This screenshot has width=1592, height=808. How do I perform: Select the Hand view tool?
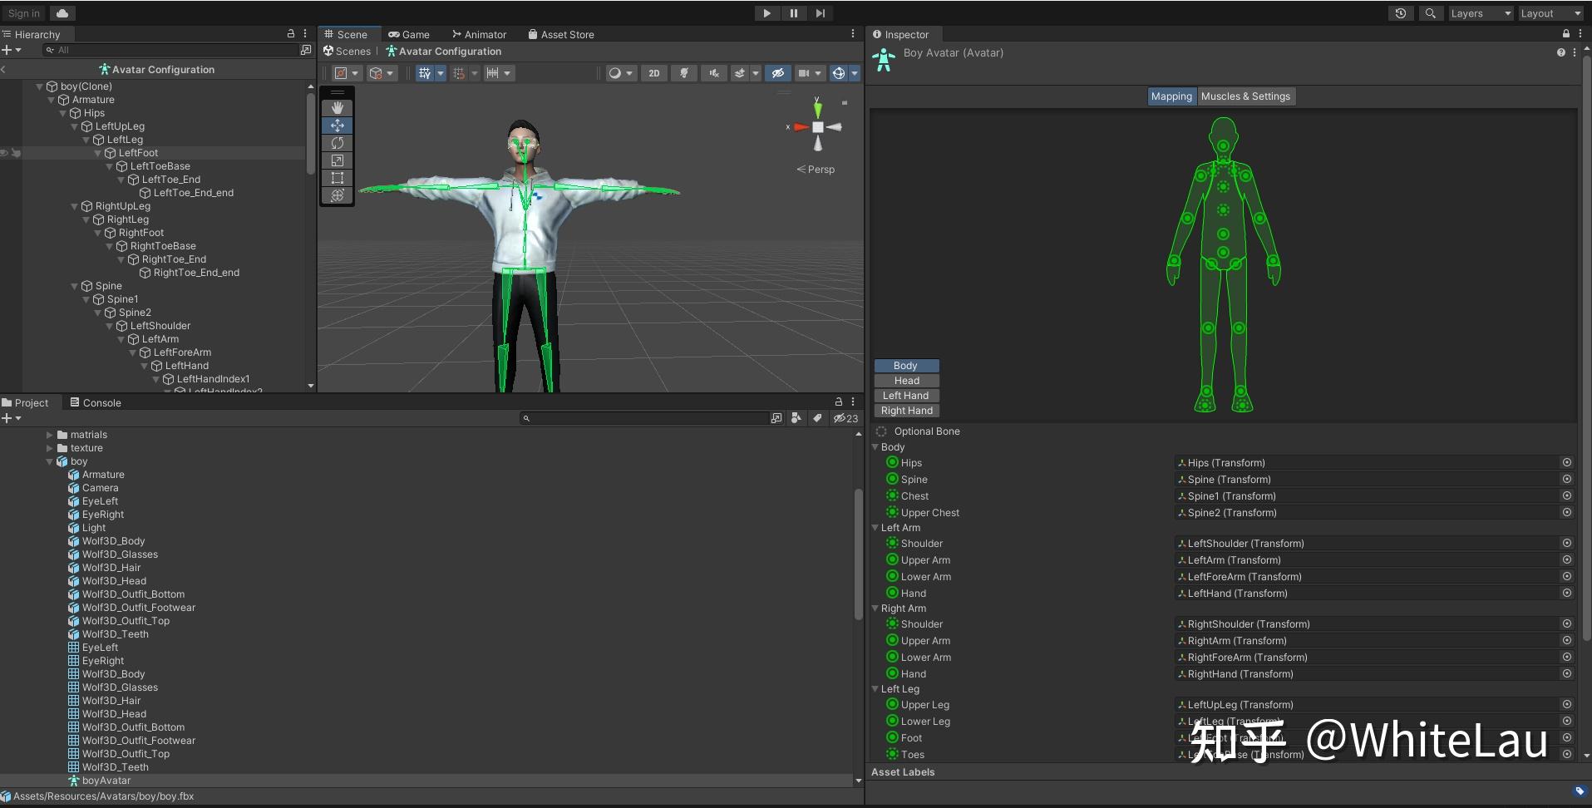pyautogui.click(x=337, y=108)
